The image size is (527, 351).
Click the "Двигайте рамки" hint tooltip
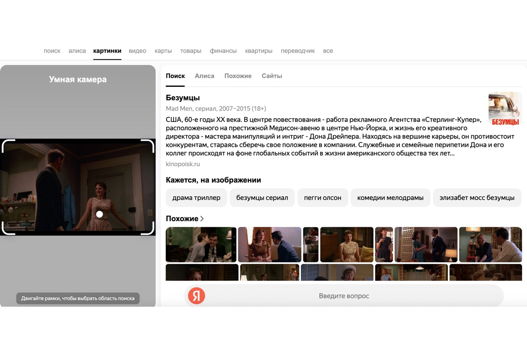pyautogui.click(x=78, y=298)
